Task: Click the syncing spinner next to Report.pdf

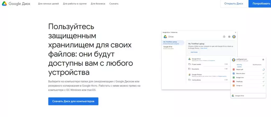Action: (263, 70)
